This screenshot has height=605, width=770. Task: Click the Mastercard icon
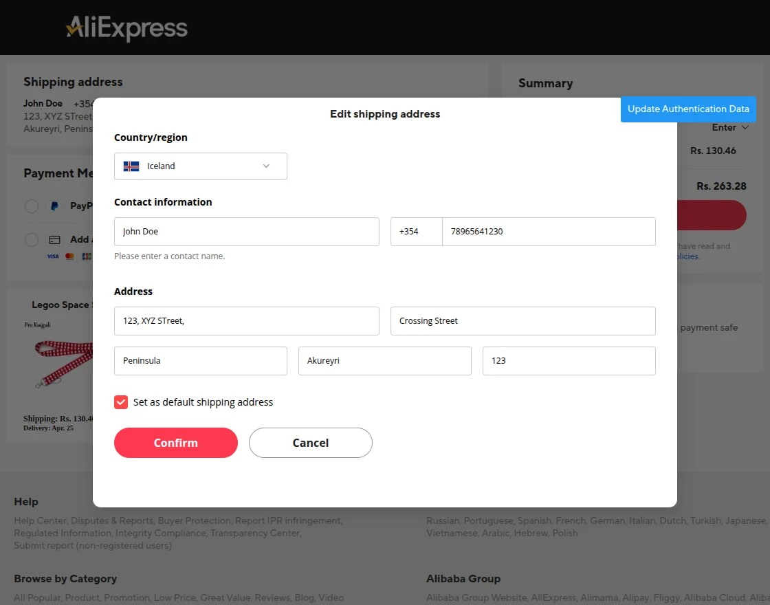pos(69,256)
